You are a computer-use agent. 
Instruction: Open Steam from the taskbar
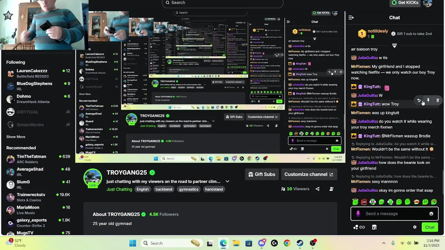click(x=300, y=243)
